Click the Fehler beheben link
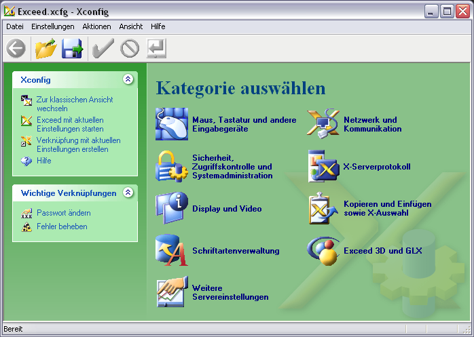 (62, 226)
